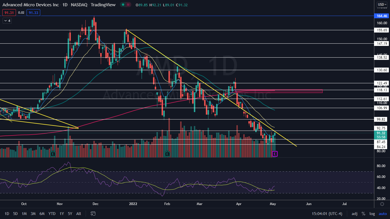
Task: Click the earnings E marker near November
Action: click(x=53, y=154)
